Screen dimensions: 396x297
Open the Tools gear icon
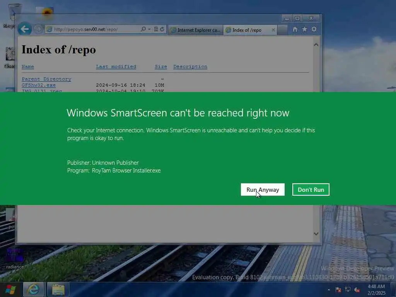(314, 29)
